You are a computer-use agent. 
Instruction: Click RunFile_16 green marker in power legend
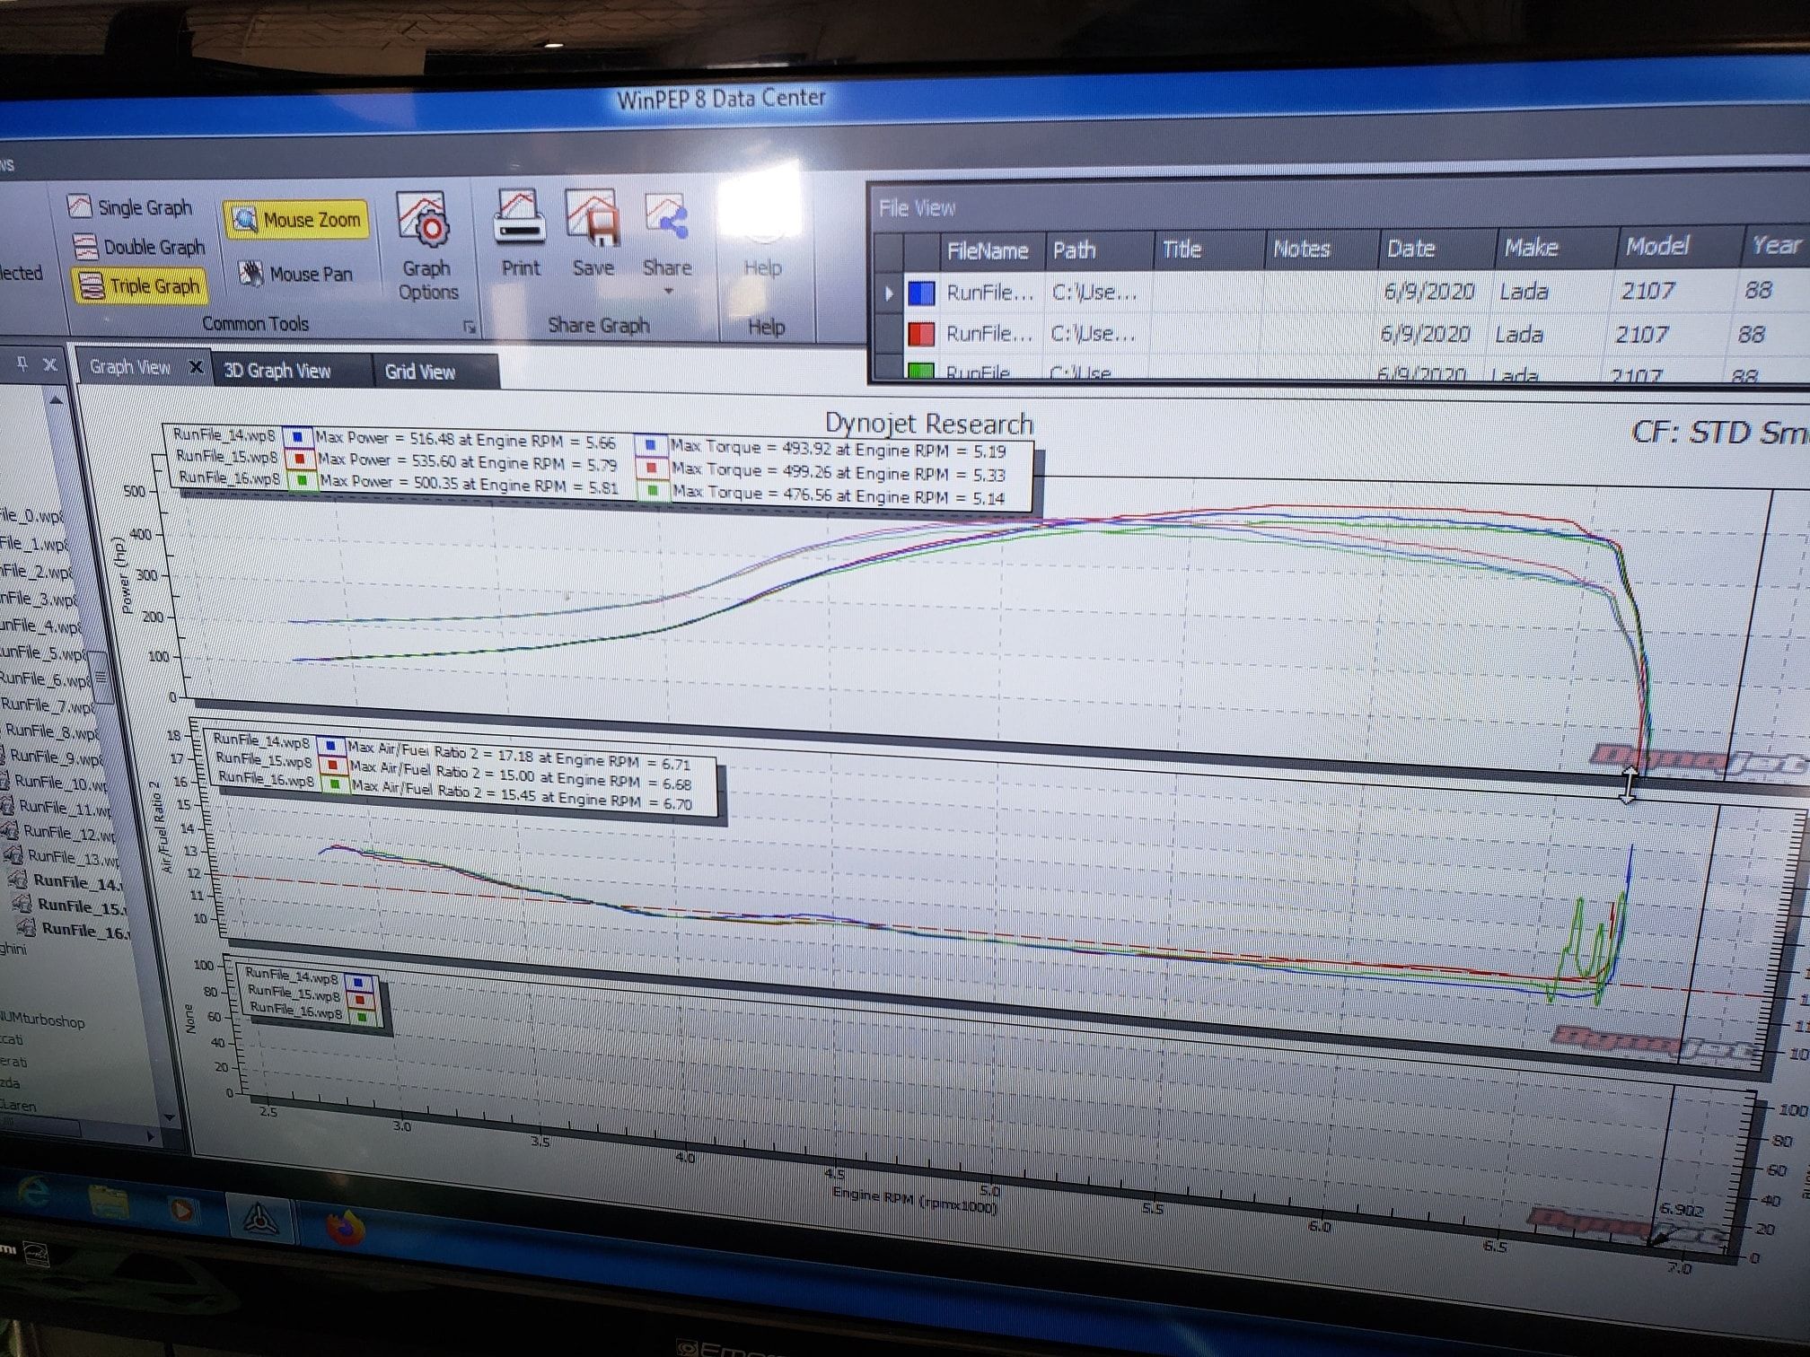(303, 480)
